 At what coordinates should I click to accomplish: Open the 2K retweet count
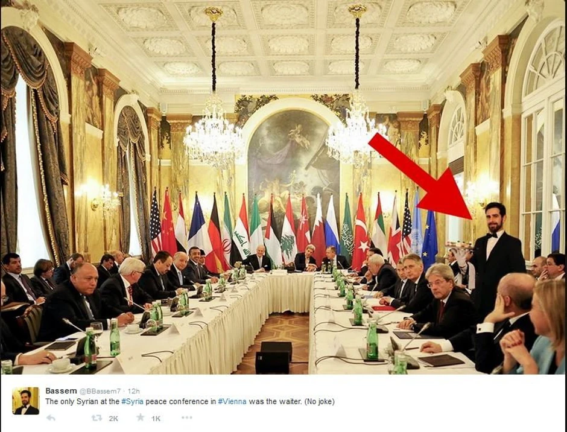point(113,419)
